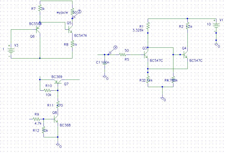Image resolution: width=227 pixels, height=153 pixels.
Task: Click the 'R9' reference label
Action: (x=37, y=114)
